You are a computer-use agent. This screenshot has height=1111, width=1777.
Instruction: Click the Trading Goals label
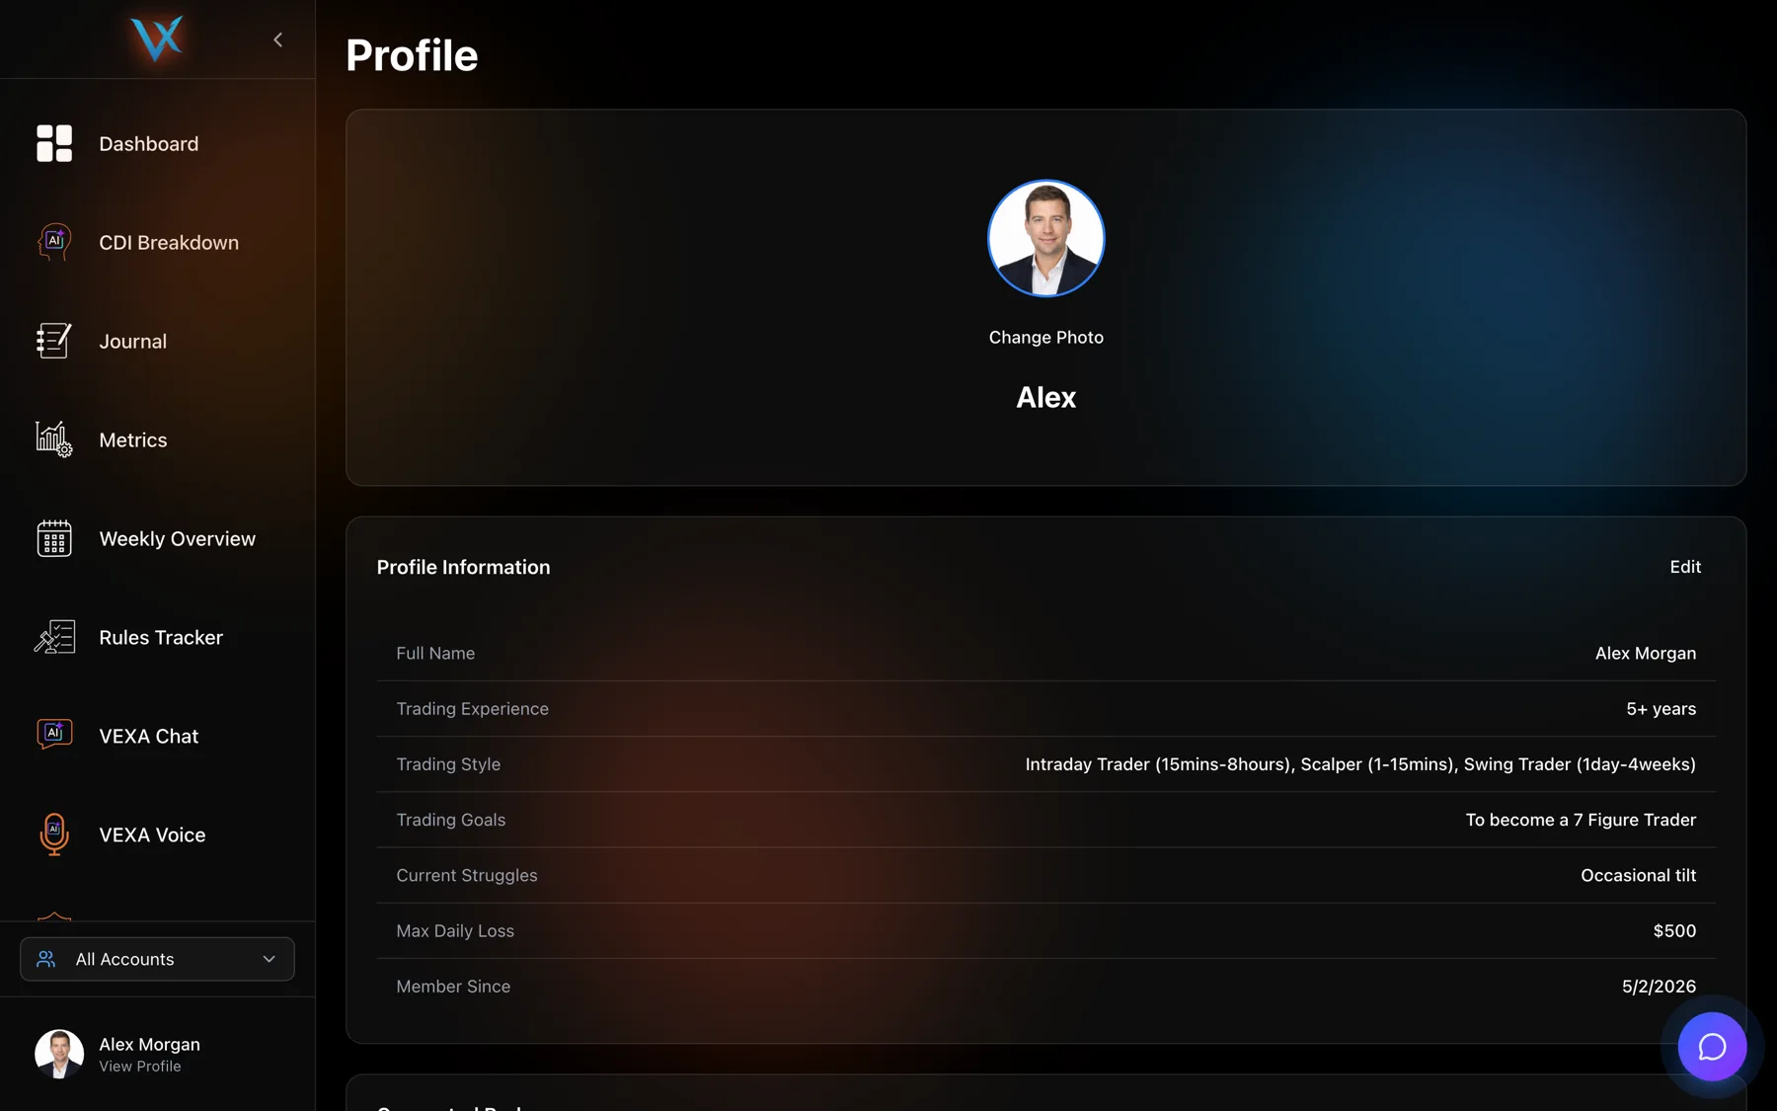coord(450,820)
